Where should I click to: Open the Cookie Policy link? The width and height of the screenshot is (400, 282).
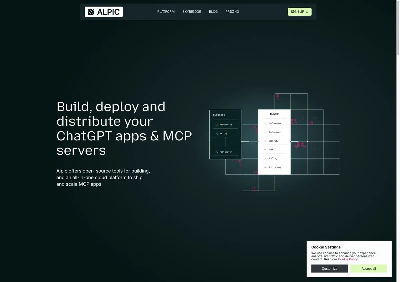tap(348, 259)
